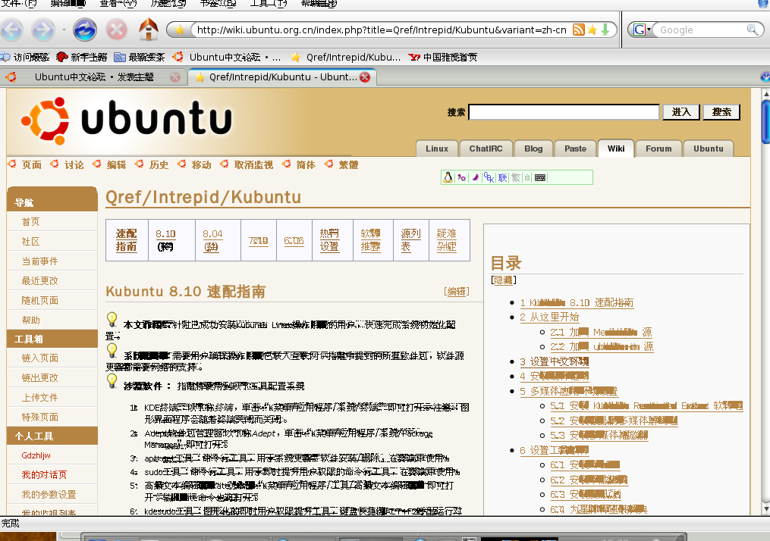770x541 pixels.
Task: Click the Tux penguin icon in the green toolbar
Action: point(448,177)
